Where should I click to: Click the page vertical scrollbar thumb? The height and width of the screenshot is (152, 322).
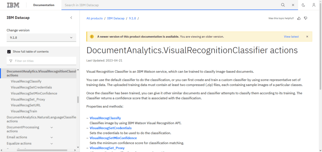[321, 46]
